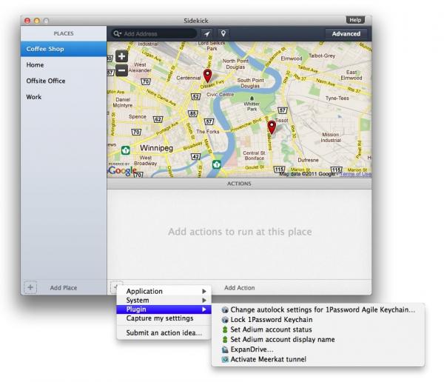Click the drop pin toolbar icon

pos(223,34)
